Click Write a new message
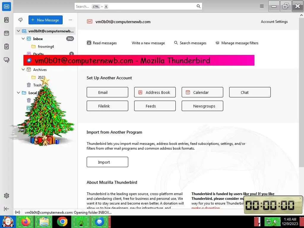This screenshot has width=304, height=228. click(x=148, y=43)
